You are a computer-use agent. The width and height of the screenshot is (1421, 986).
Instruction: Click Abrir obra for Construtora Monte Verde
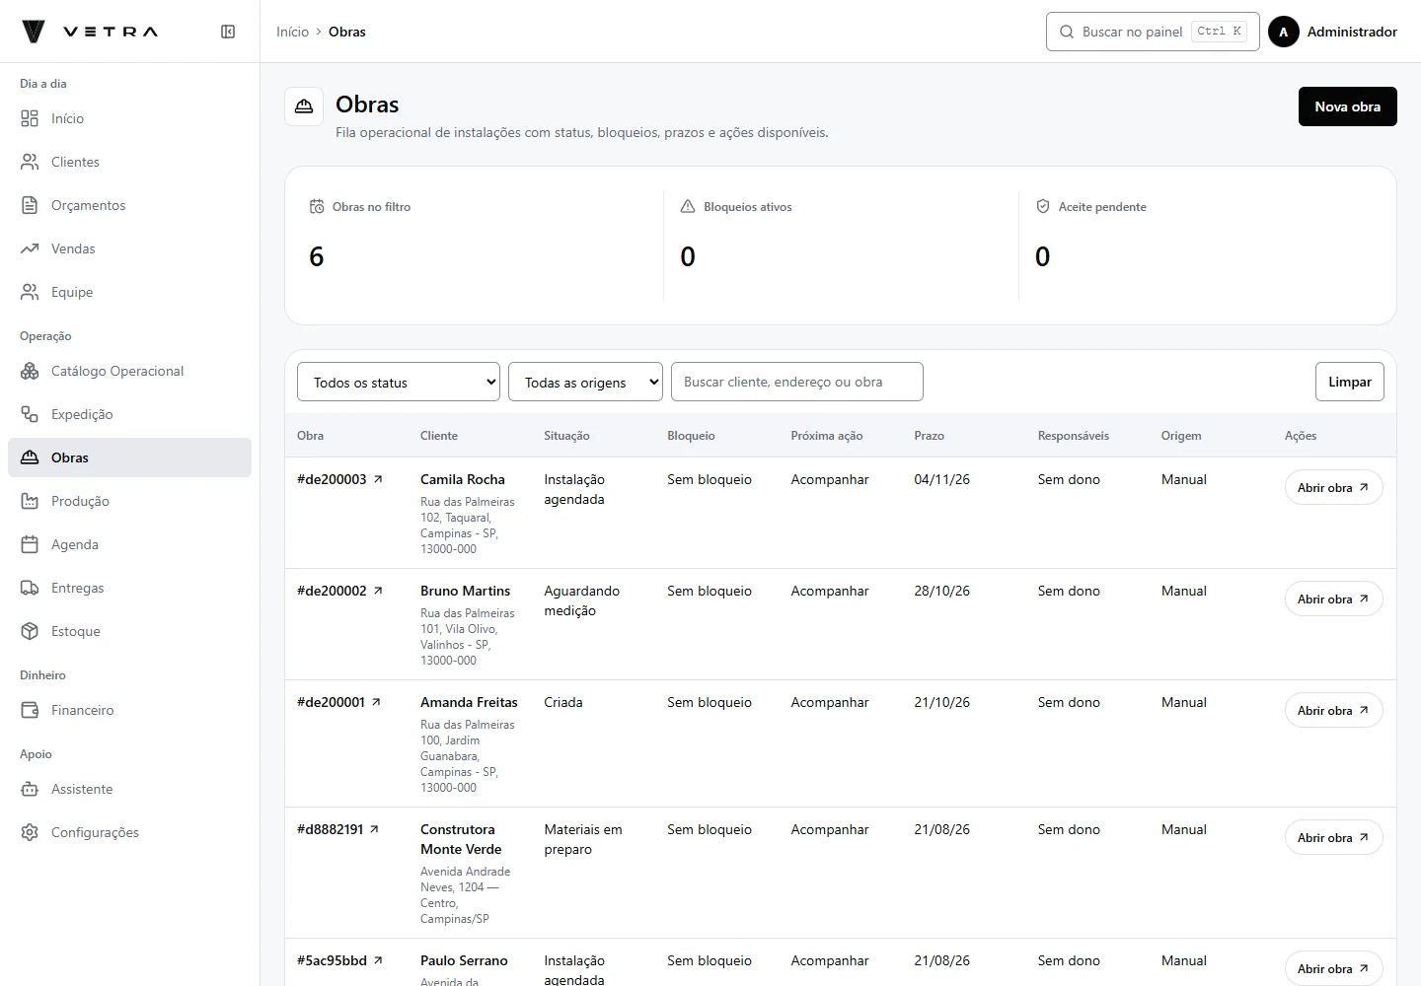(x=1333, y=837)
